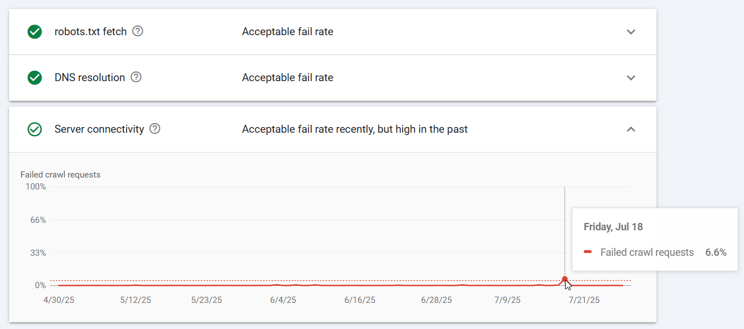Select the DNS resolution label
The image size is (744, 329).
click(90, 78)
